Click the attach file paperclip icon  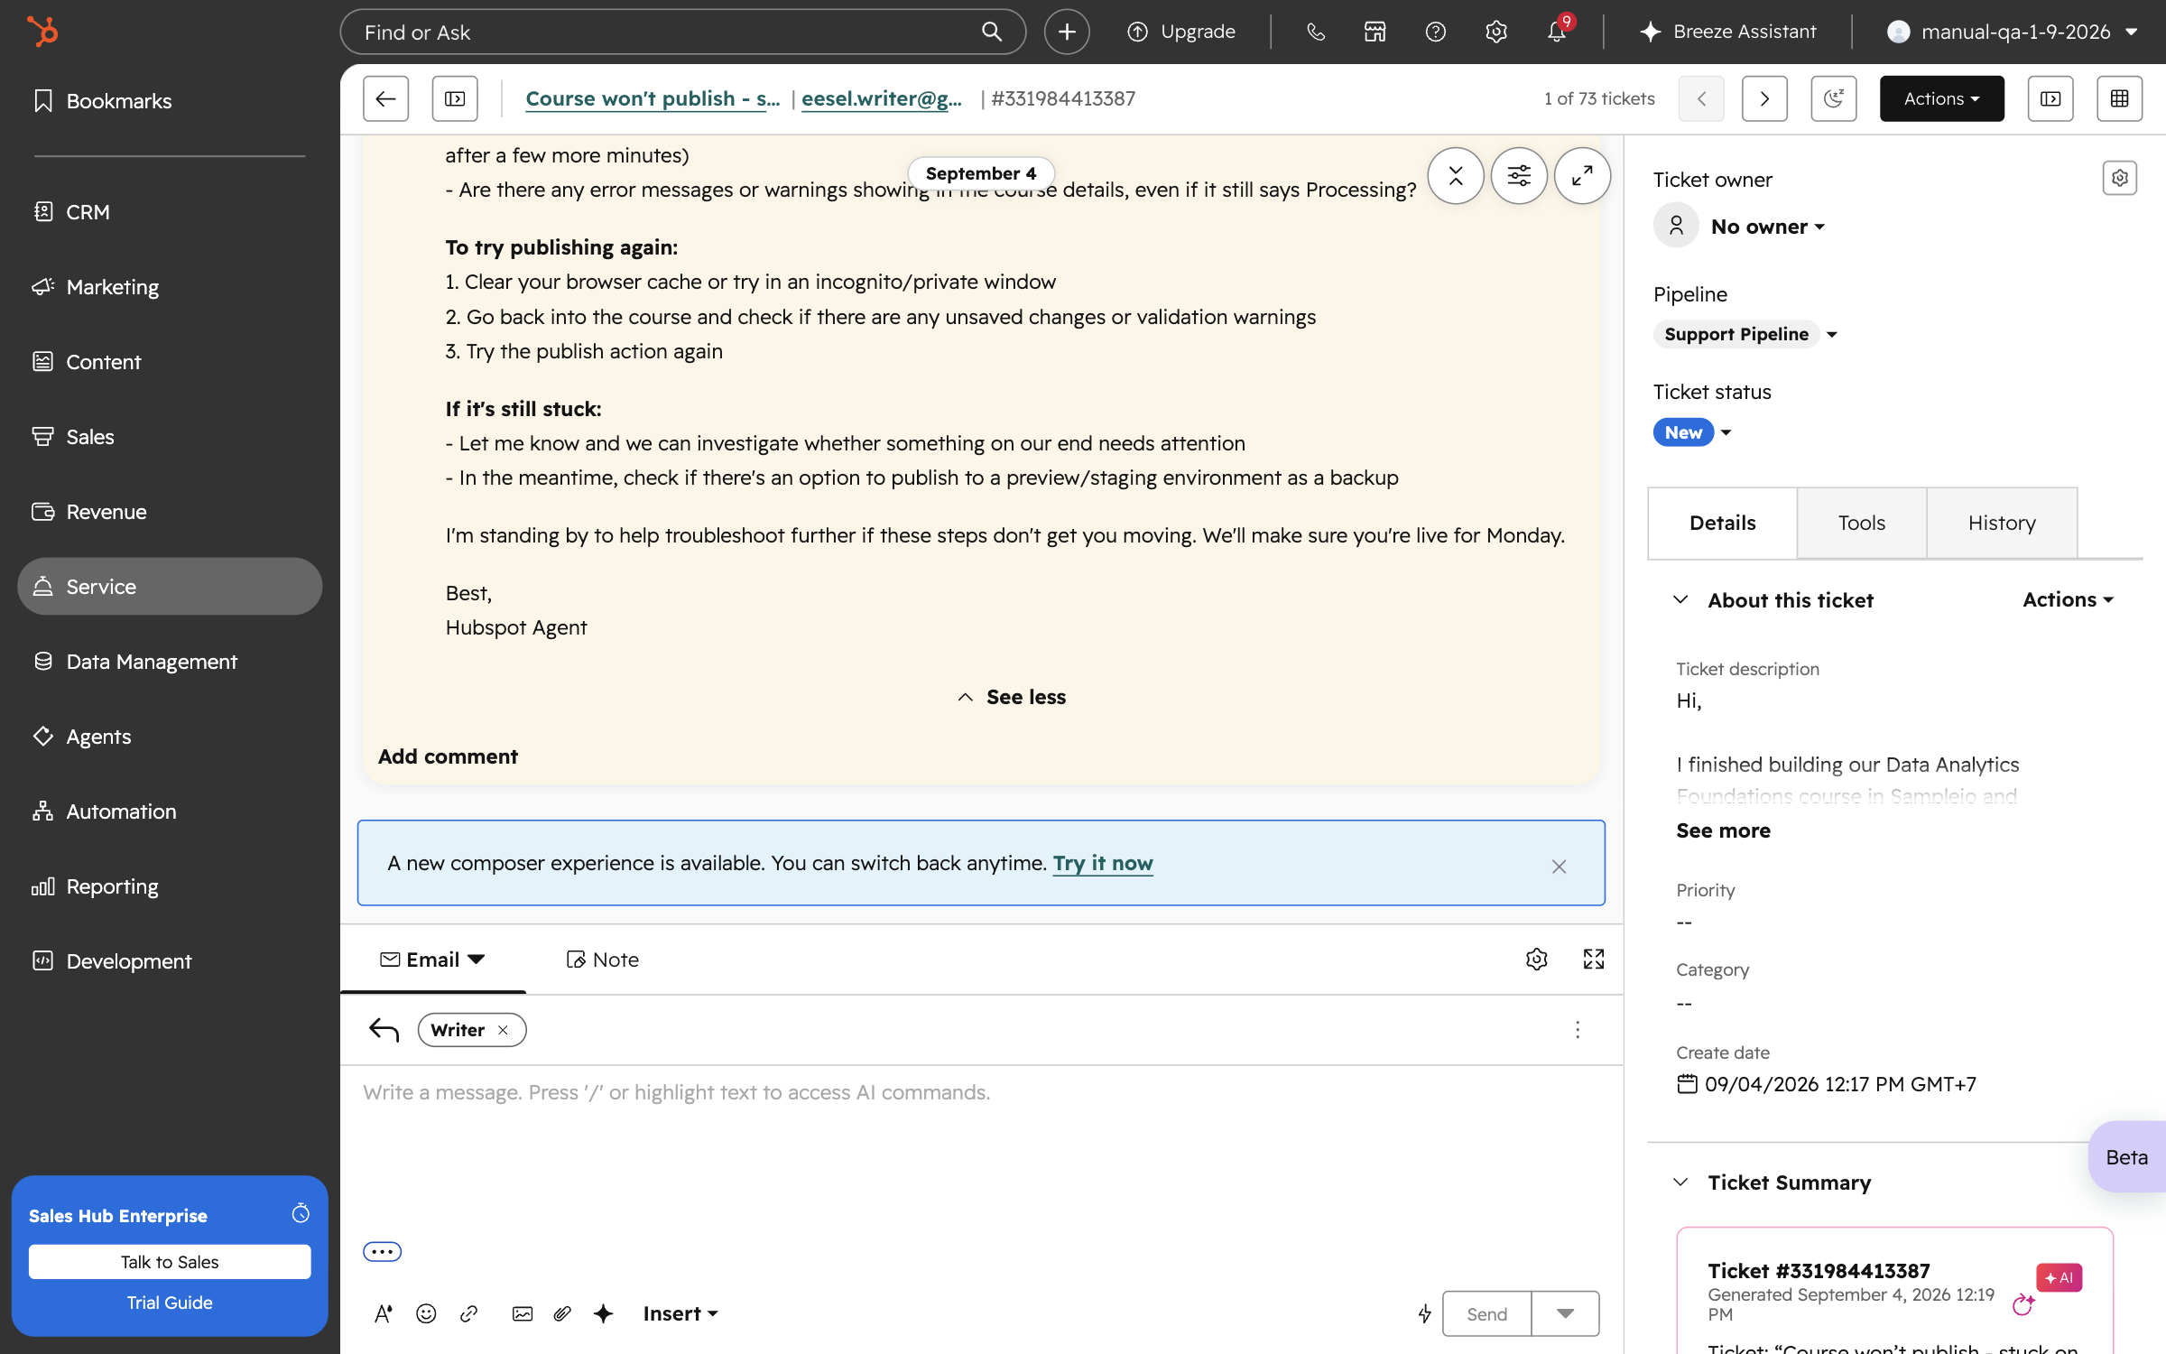pos(562,1313)
